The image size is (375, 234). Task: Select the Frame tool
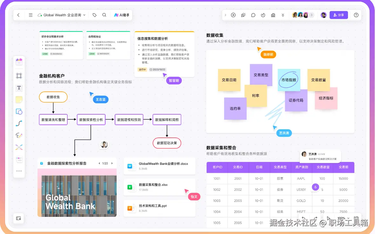19,76
